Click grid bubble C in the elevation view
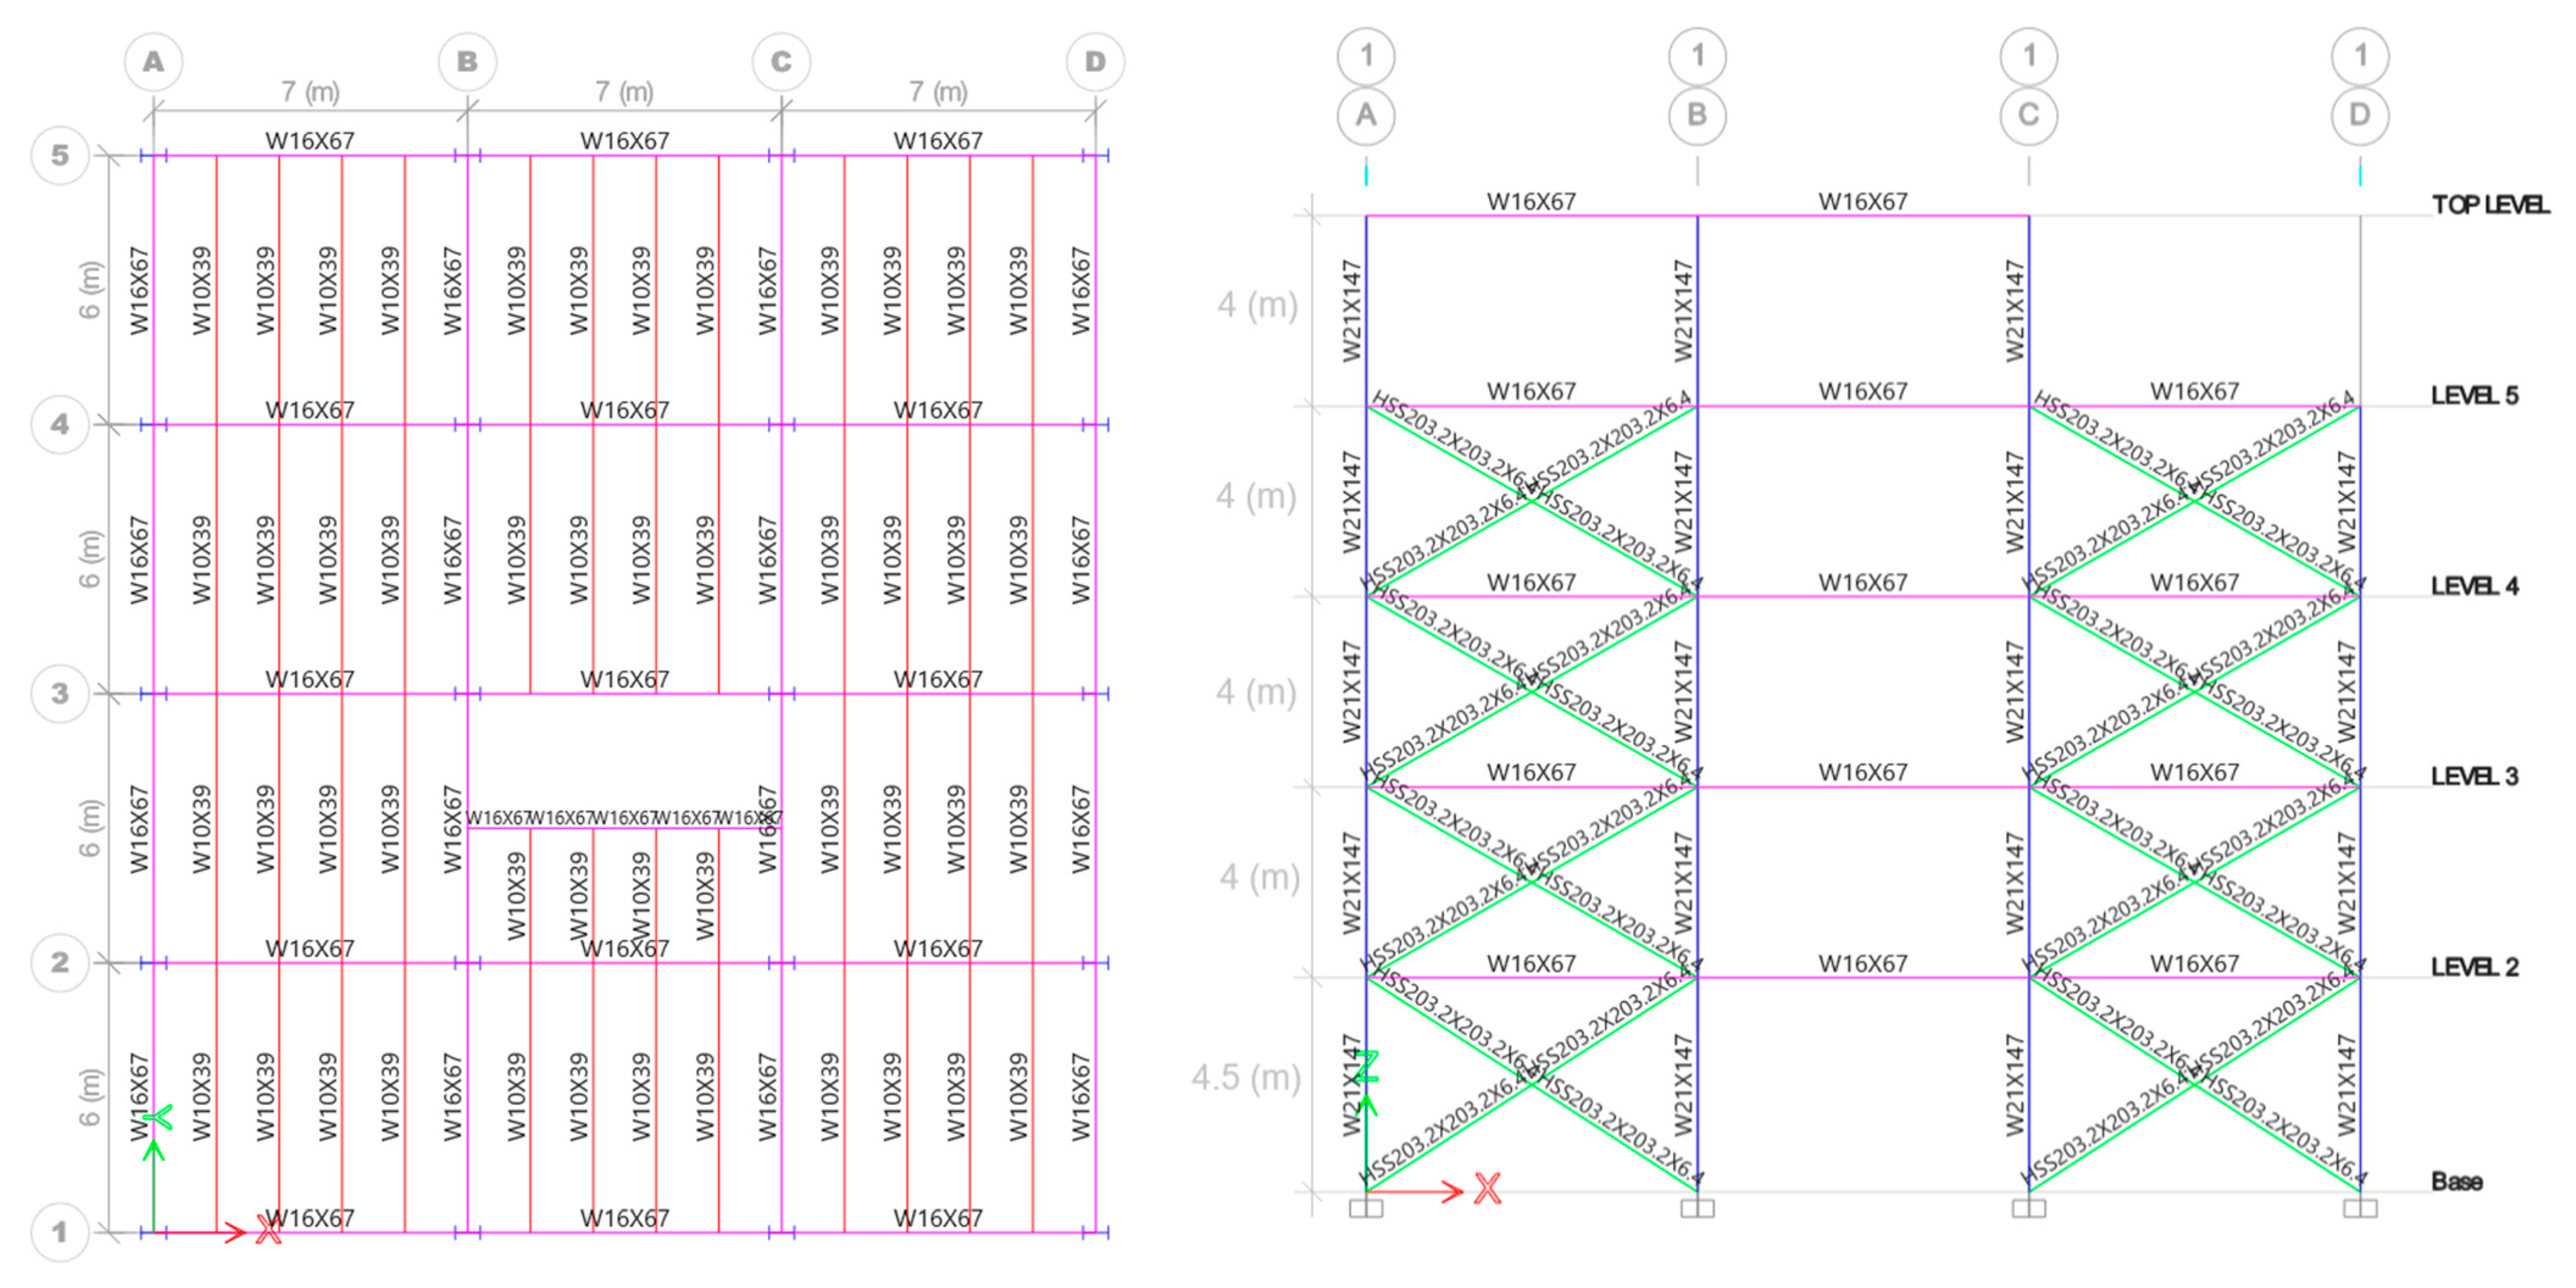This screenshot has width=2576, height=1288. tap(2028, 115)
